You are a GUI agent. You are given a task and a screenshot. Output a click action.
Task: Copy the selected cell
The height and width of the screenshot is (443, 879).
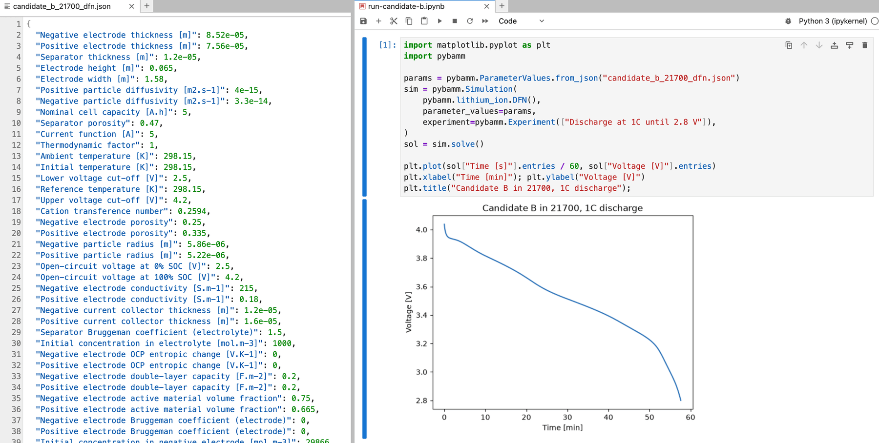(409, 21)
